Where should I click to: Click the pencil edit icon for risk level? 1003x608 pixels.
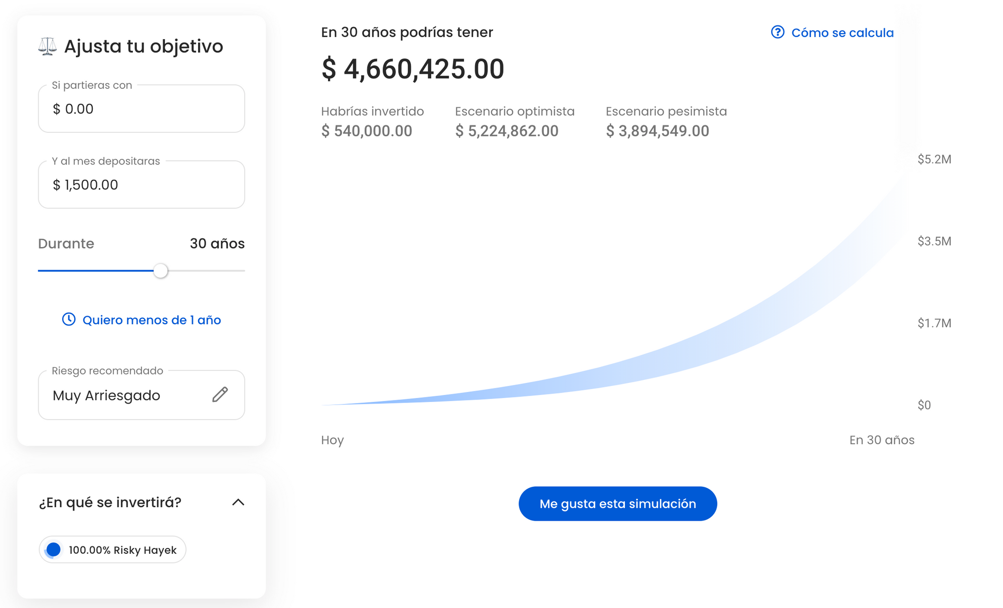pos(220,394)
